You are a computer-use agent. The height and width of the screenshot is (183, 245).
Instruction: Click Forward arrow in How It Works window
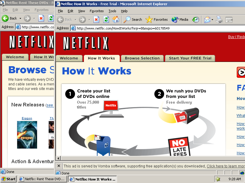click(x=82, y=20)
